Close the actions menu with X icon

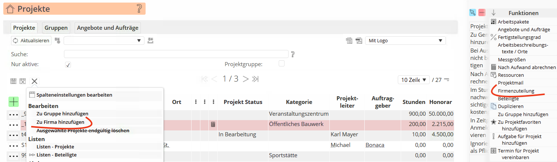tap(34, 81)
